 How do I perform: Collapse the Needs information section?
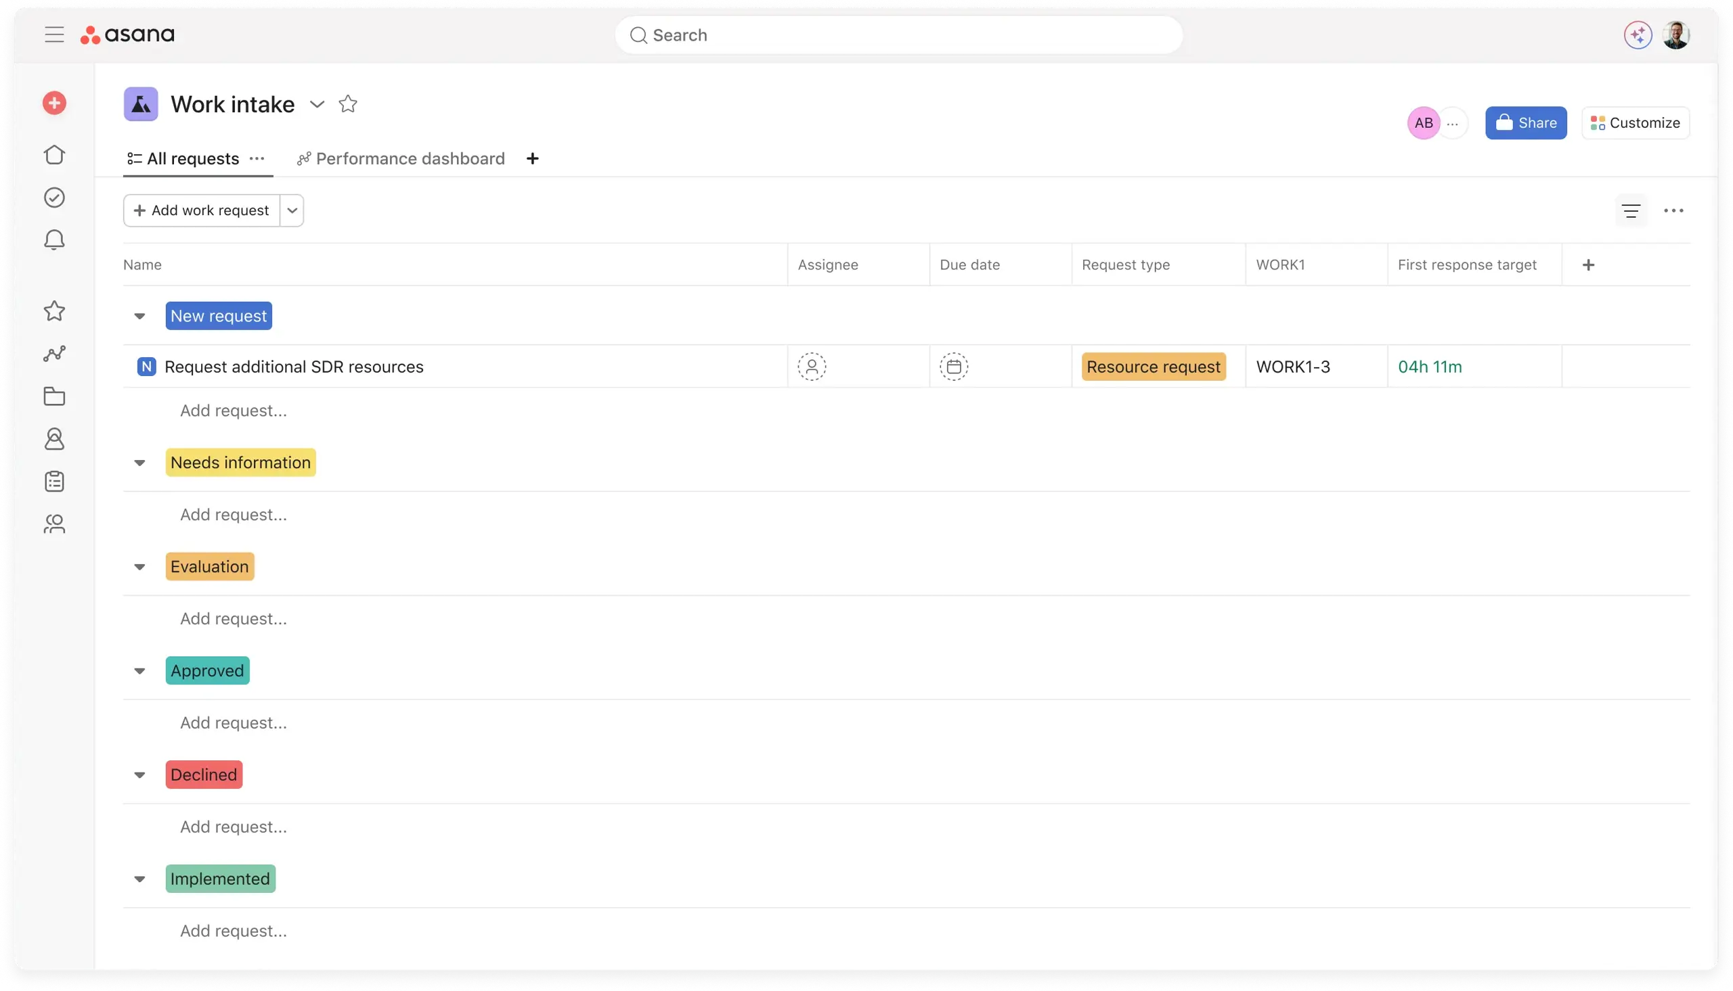click(139, 463)
